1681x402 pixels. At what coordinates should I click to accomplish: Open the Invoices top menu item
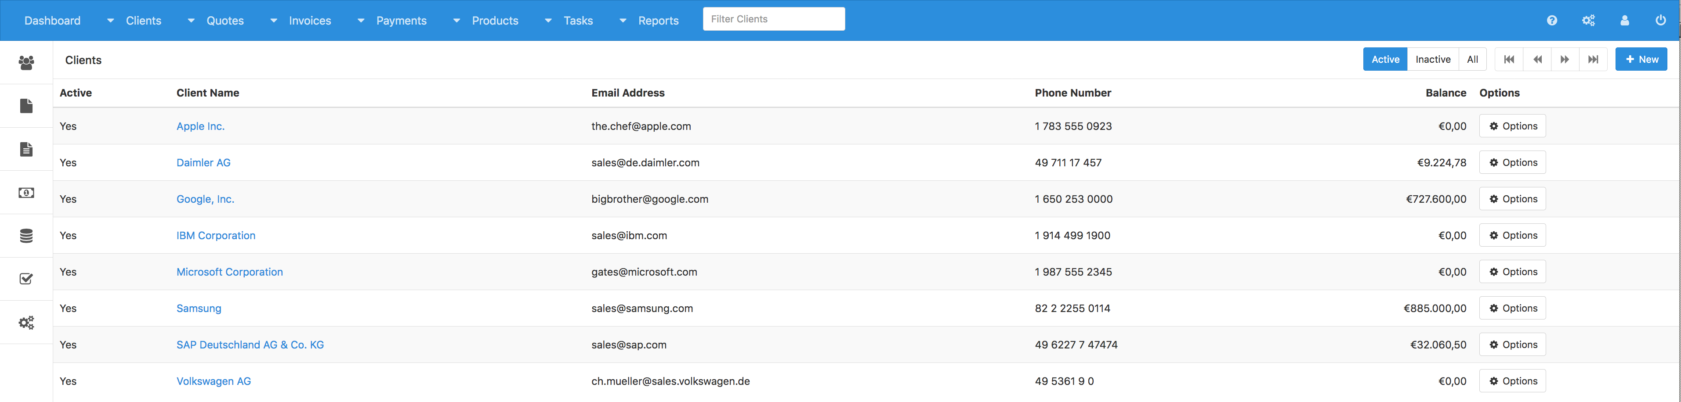click(310, 21)
